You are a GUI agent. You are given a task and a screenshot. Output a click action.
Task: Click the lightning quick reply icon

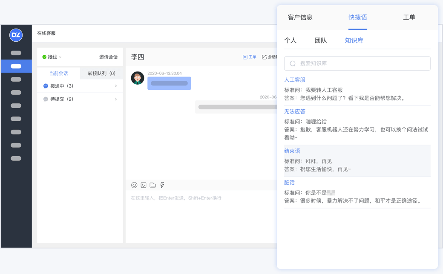click(x=162, y=185)
